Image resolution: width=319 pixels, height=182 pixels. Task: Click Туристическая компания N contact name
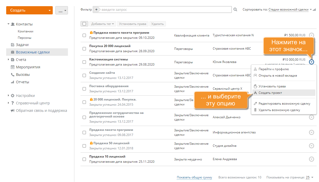coord(233,35)
